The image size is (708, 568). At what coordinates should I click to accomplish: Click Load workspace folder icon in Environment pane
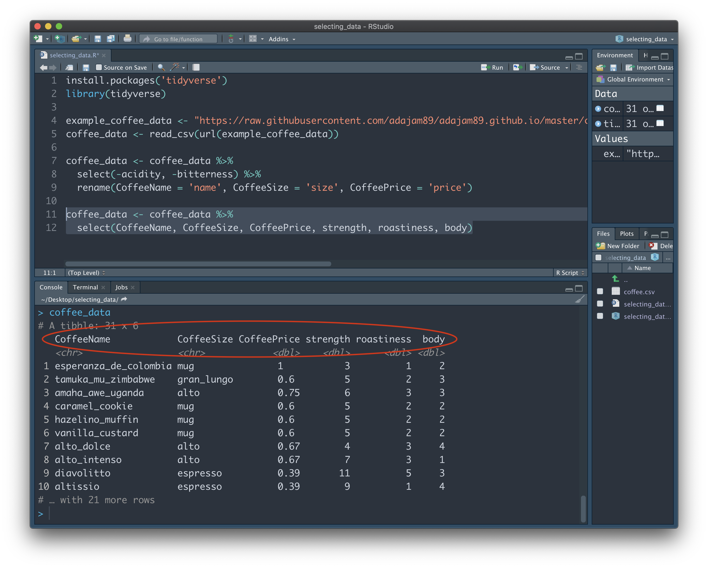[x=601, y=68]
